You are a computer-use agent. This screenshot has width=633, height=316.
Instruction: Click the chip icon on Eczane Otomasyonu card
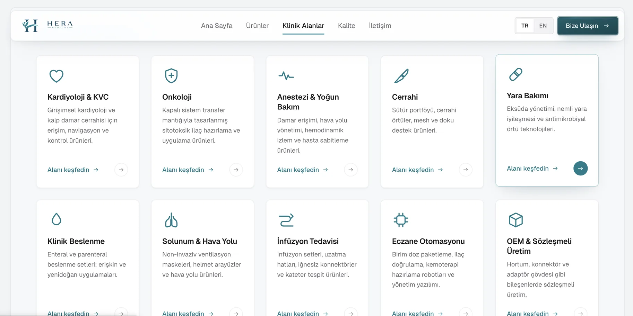[x=401, y=220]
